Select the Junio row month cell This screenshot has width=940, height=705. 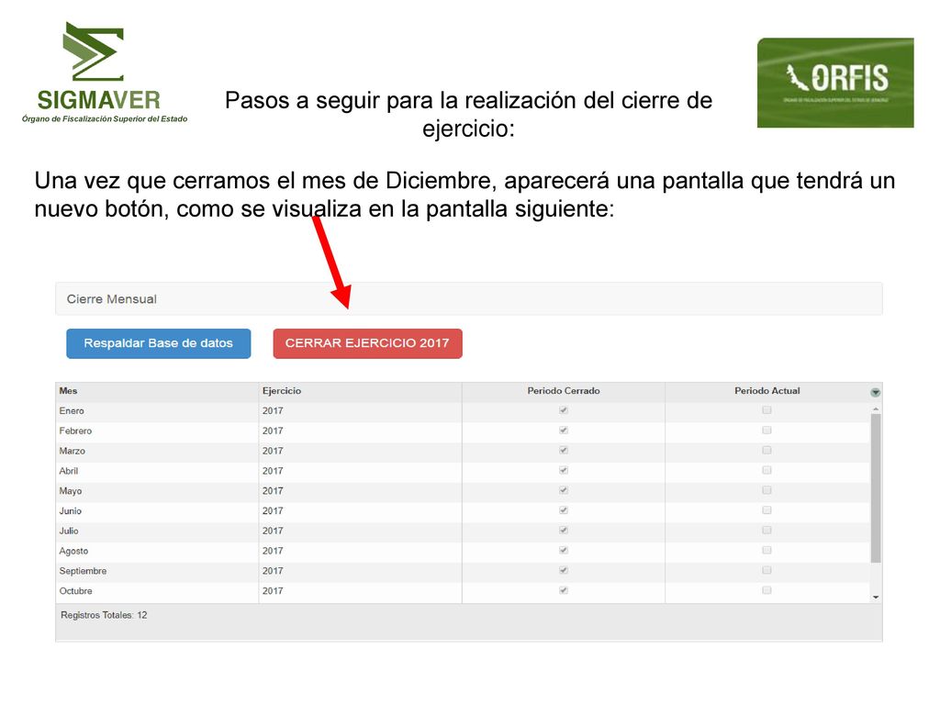point(157,510)
